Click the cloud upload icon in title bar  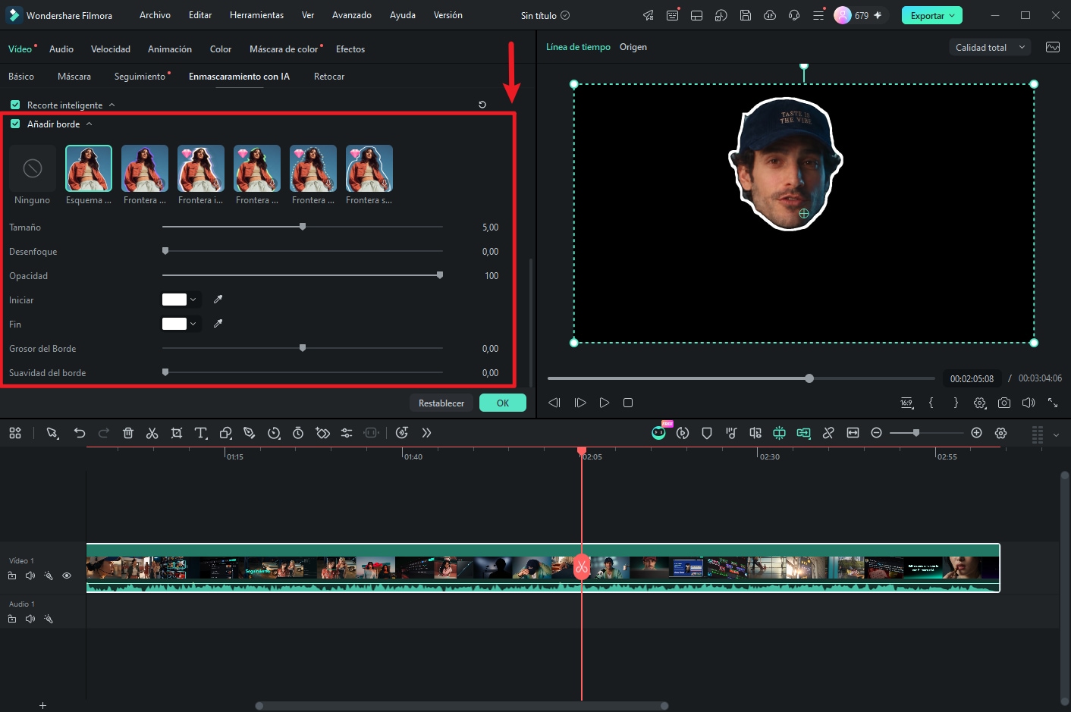pos(770,15)
